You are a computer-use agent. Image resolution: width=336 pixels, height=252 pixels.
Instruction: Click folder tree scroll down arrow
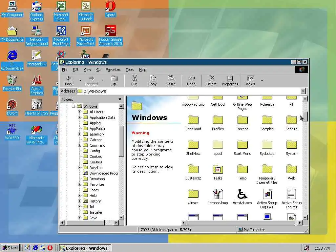coord(121,218)
